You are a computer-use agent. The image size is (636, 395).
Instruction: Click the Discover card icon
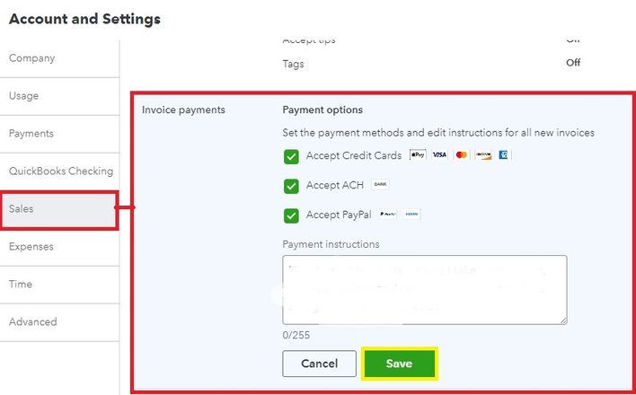[x=483, y=155]
